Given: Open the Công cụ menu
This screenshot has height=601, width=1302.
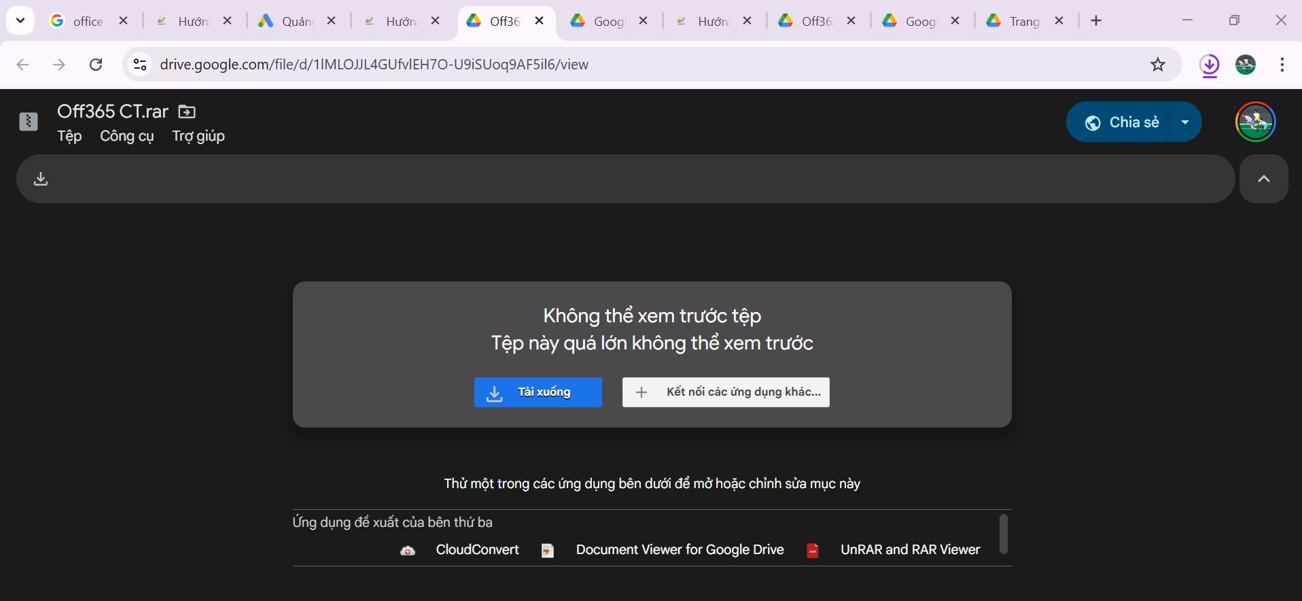Looking at the screenshot, I should [127, 136].
